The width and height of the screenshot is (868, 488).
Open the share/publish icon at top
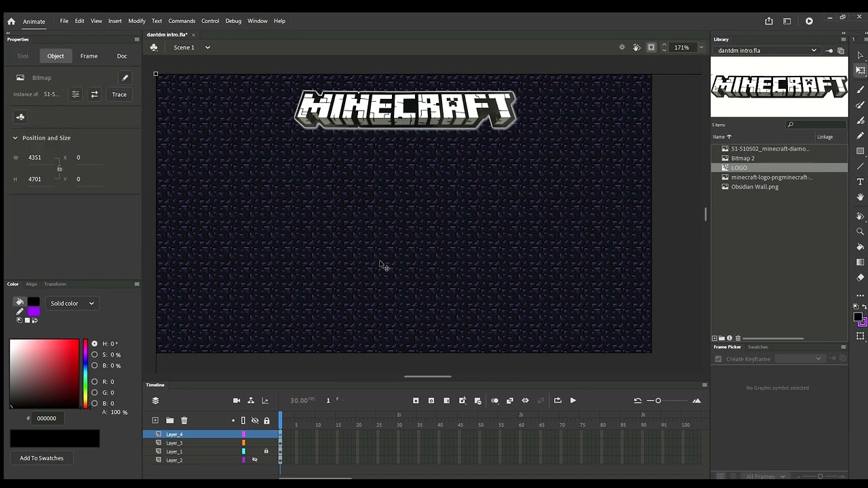(x=769, y=21)
